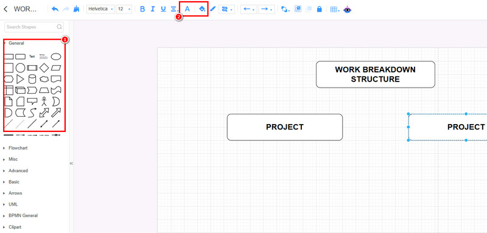The width and height of the screenshot is (487, 233).
Task: Open the Helvetica font dropdown
Action: [100, 9]
